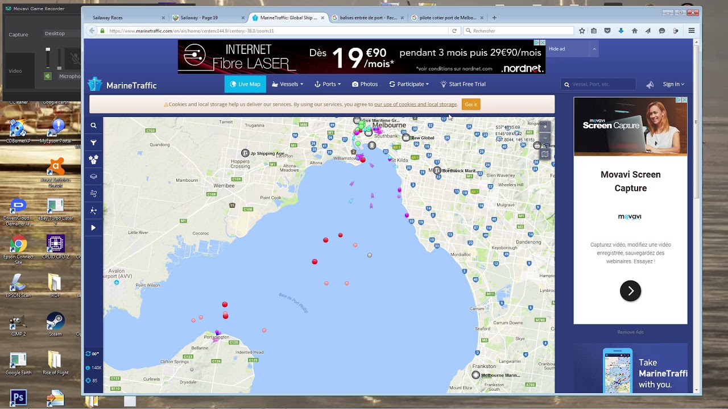Expand the Ports dropdown menu

[x=328, y=84]
